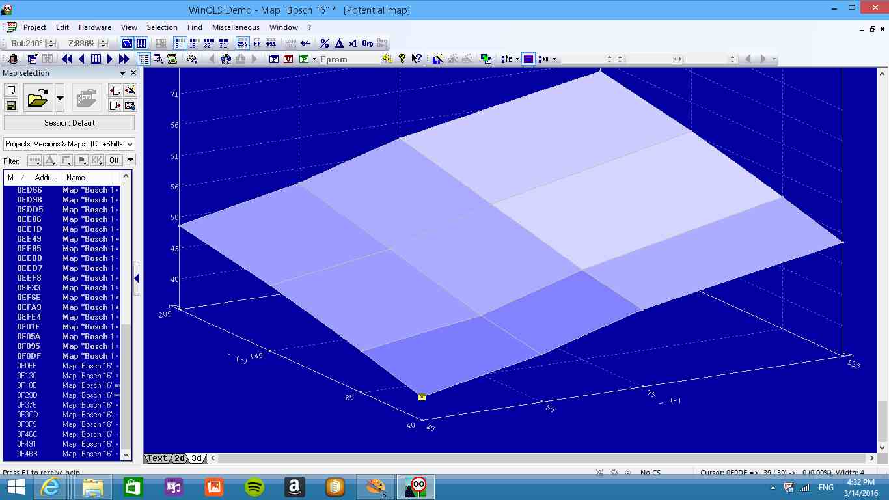Collapse the Map selection side panel arrow
The height and width of the screenshot is (500, 889).
tap(137, 278)
